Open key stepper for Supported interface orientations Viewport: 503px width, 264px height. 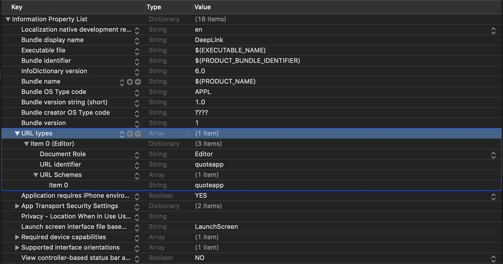click(x=137, y=248)
